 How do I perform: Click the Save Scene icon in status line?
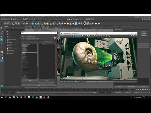(15, 19)
